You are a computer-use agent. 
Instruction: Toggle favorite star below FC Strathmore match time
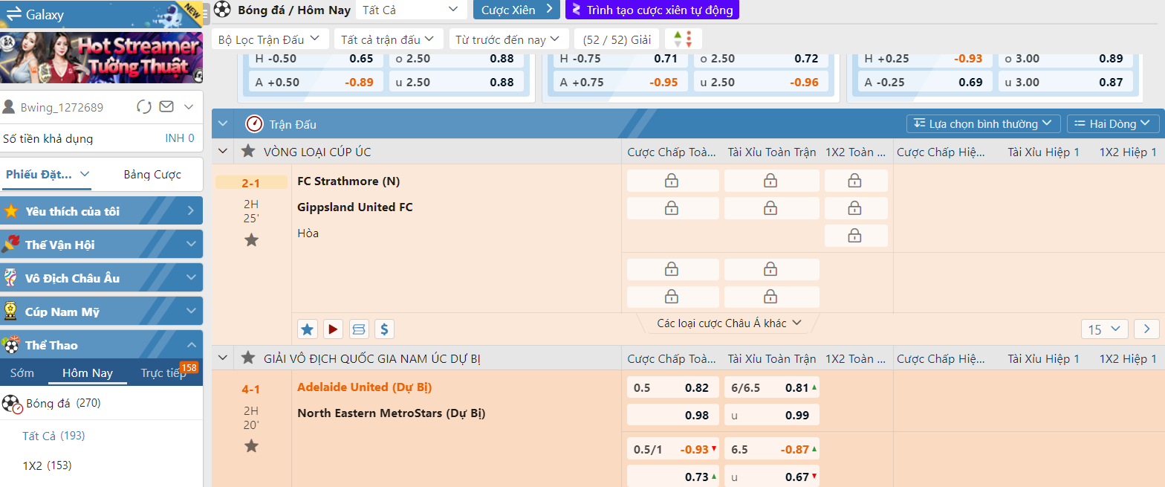click(252, 239)
